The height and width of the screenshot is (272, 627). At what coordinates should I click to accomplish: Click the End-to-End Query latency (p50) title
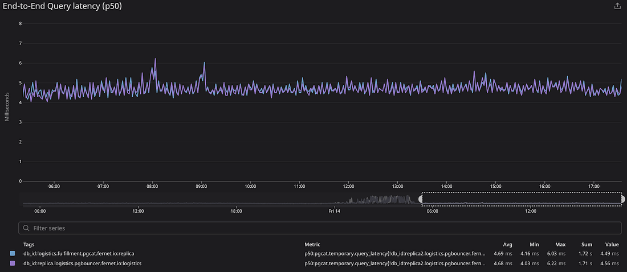[62, 7]
